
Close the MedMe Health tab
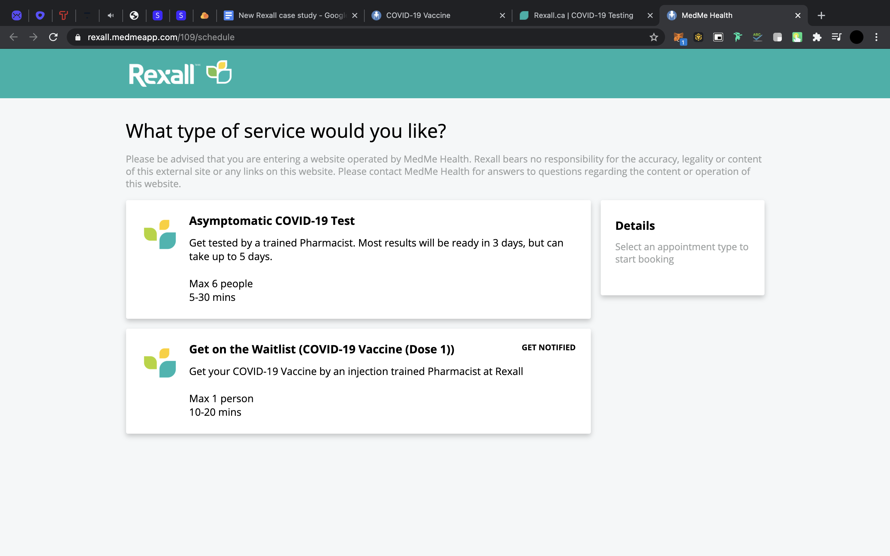pos(798,15)
